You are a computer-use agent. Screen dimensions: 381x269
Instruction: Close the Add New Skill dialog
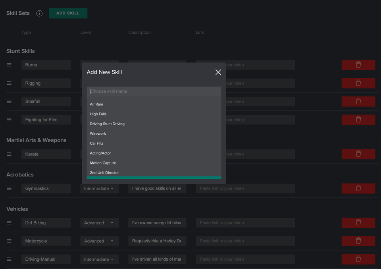(x=218, y=72)
